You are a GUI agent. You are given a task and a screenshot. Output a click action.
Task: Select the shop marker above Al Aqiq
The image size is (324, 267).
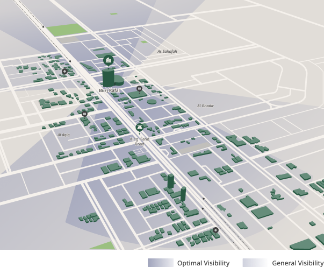(84, 114)
